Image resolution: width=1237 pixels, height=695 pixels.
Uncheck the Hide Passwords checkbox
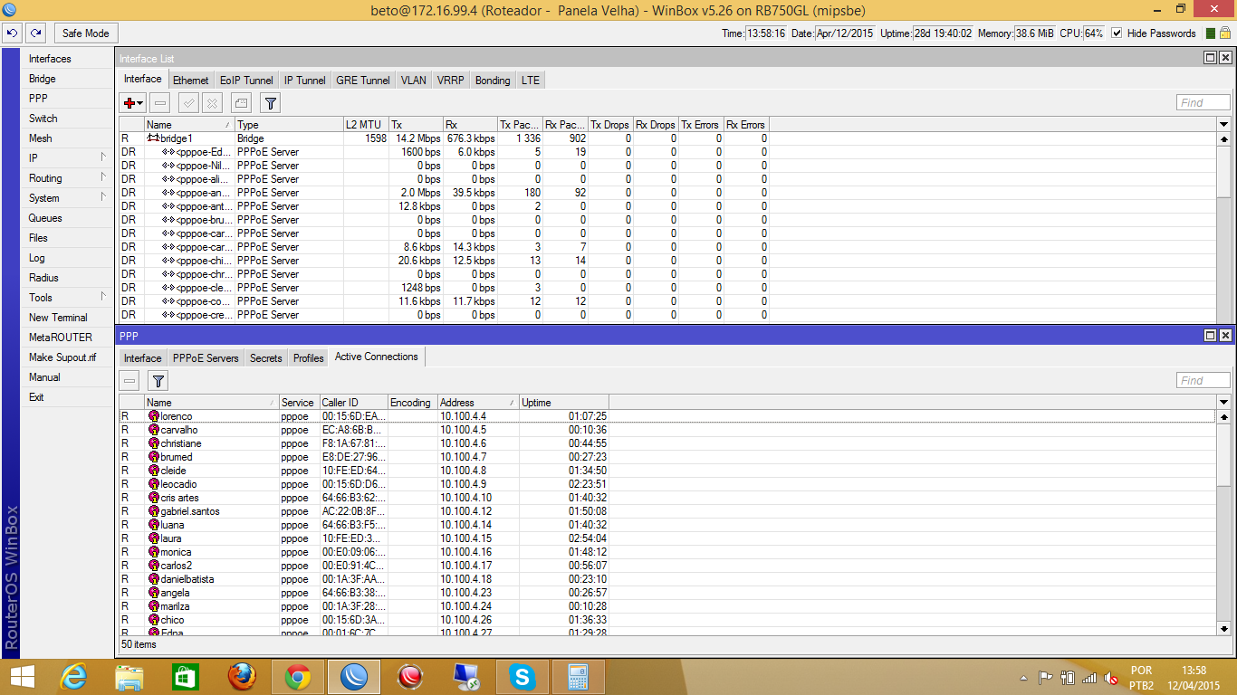tap(1117, 33)
